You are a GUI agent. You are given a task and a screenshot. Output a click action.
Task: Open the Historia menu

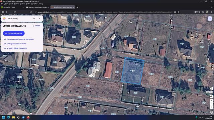point(16,4)
